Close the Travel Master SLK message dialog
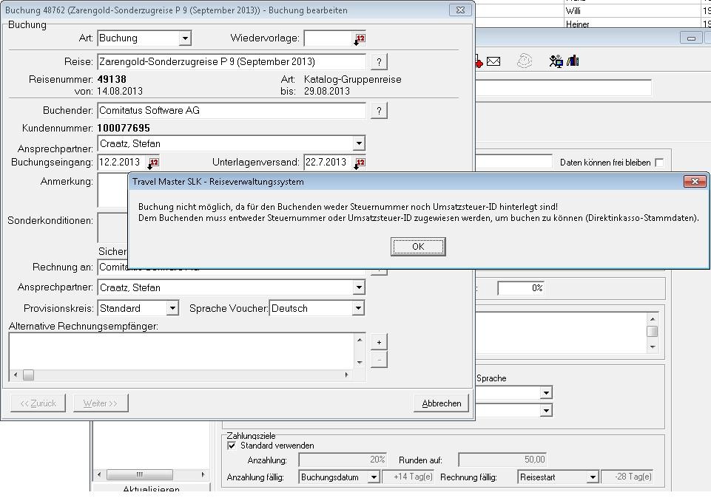The width and height of the screenshot is (711, 498). coord(694,181)
